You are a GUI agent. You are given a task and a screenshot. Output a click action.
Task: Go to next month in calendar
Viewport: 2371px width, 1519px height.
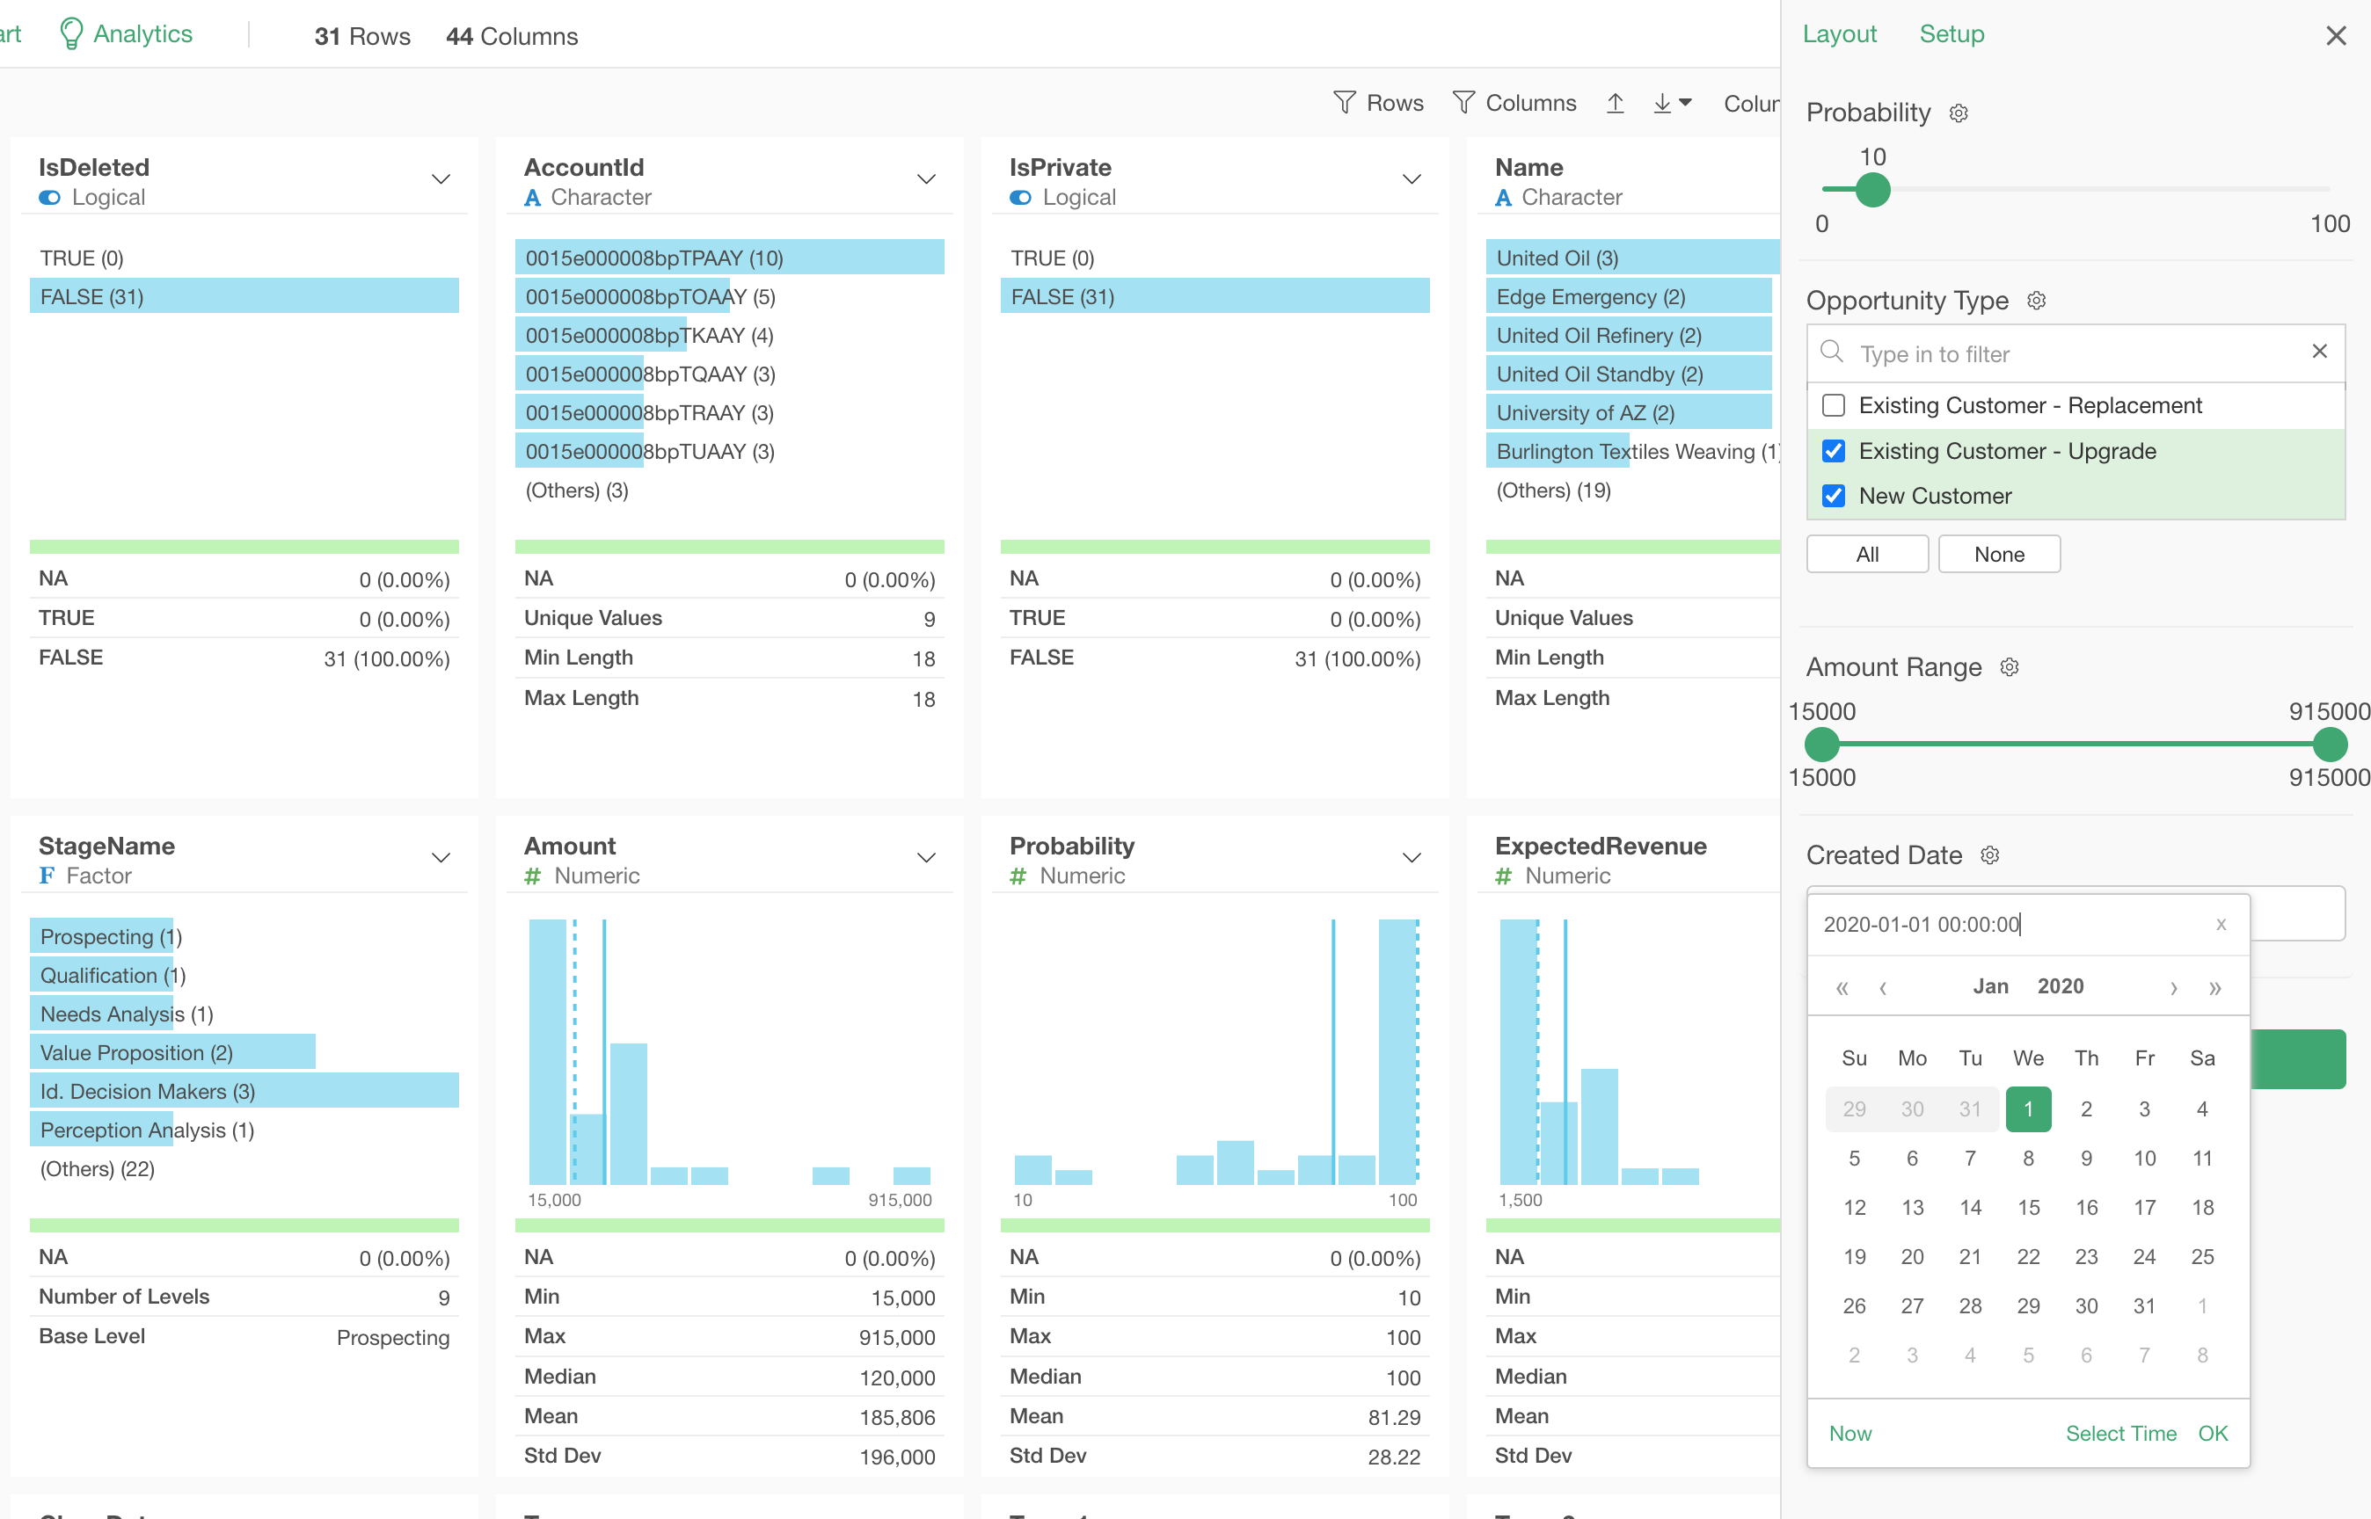pos(2172,987)
